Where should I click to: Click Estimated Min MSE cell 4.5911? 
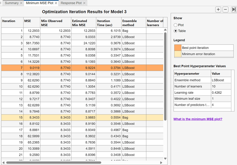click(84, 149)
